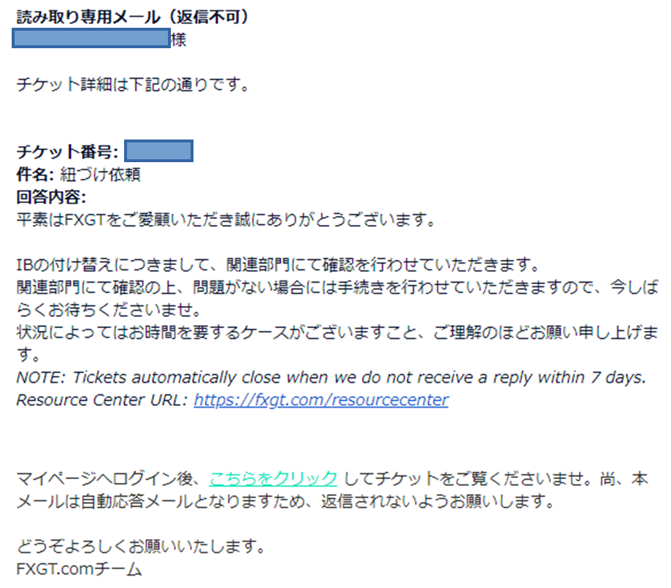Open the fxgt.com/resourcecenter link
Viewport: 671px width, 588px height.
[321, 400]
